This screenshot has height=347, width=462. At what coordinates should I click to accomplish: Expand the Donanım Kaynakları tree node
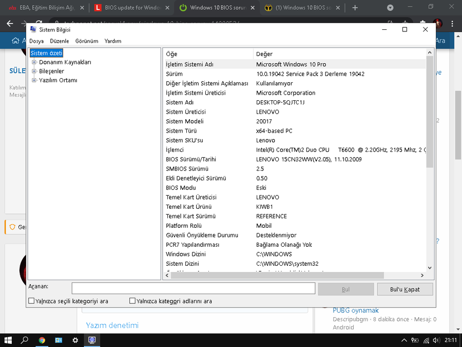click(34, 62)
